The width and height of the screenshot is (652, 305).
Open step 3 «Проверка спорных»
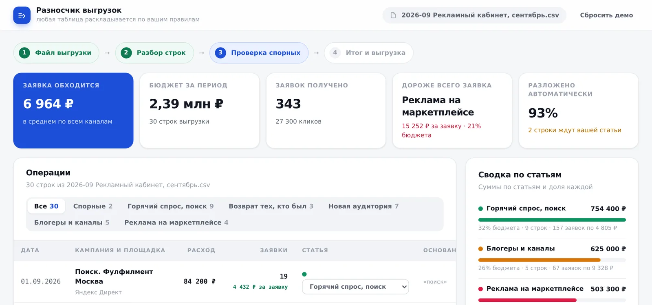click(259, 53)
